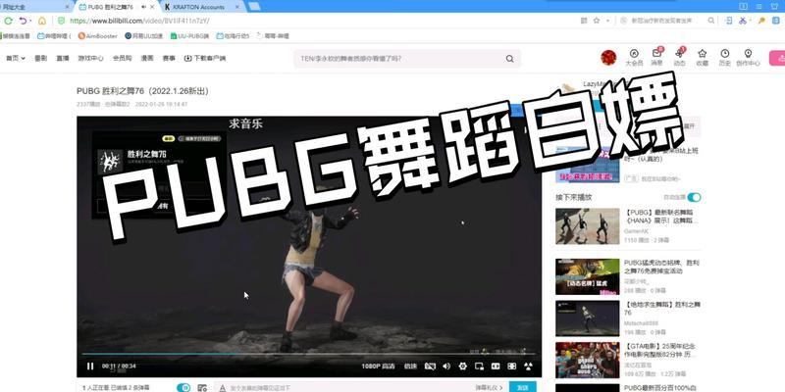Screen dimensions: 785x392
Task: Open 【地铁逃生舞蹈】胜利之舞76 video title
Action: tap(661, 308)
